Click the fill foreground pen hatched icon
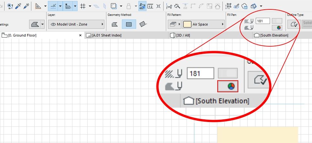This screenshot has height=143, width=312. point(249,21)
